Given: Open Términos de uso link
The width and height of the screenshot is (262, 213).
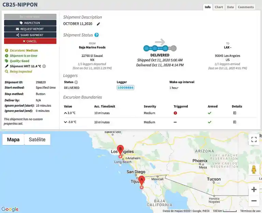Looking at the screenshot, I should pos(250,211).
